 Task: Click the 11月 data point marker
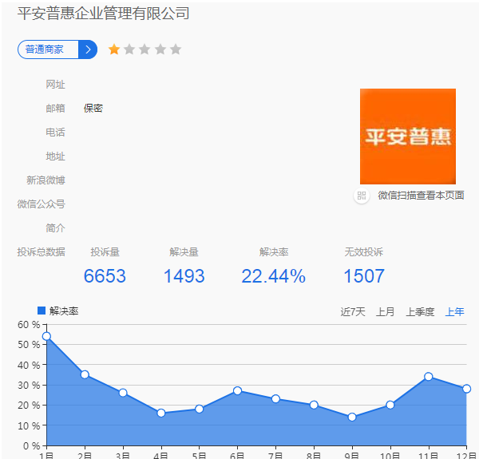[428, 377]
